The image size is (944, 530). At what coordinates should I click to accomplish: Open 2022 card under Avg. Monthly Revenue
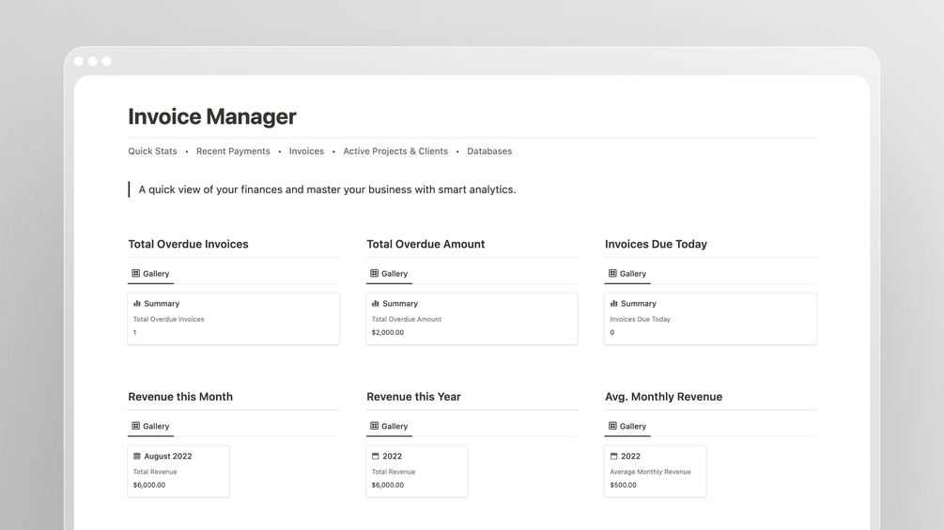pyautogui.click(x=655, y=471)
